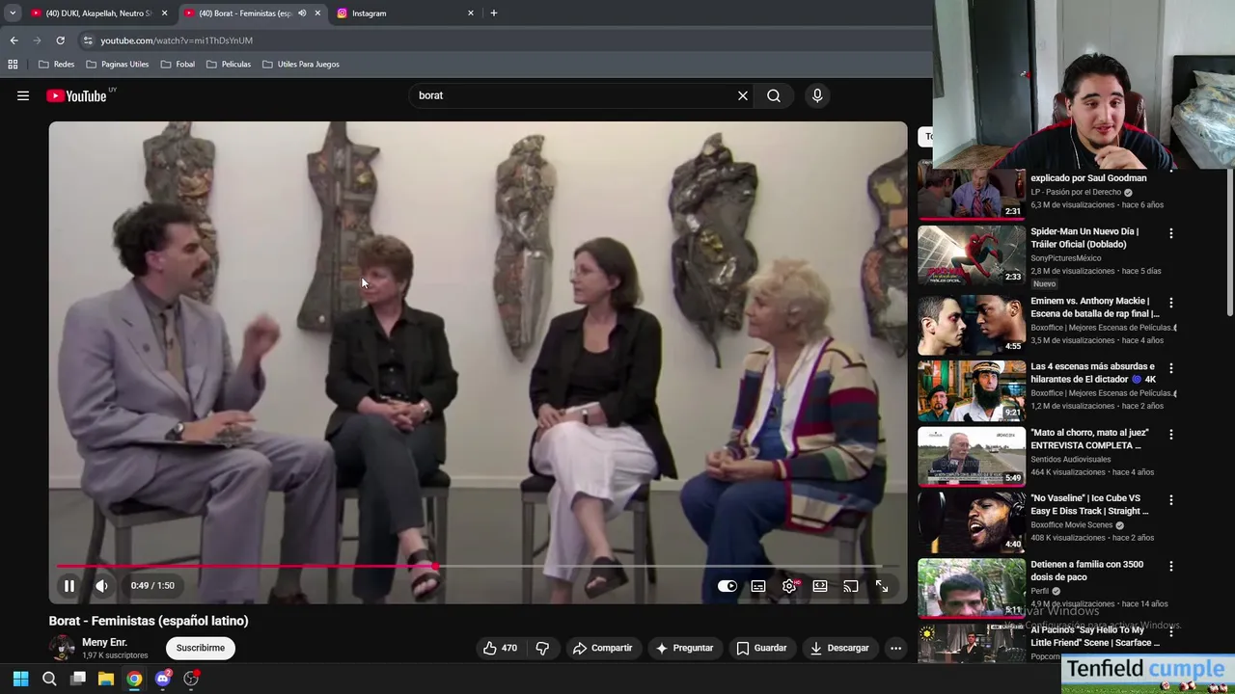The height and width of the screenshot is (694, 1235).
Task: Open options for 'Mato al chorro' video
Action: [x=1171, y=435]
